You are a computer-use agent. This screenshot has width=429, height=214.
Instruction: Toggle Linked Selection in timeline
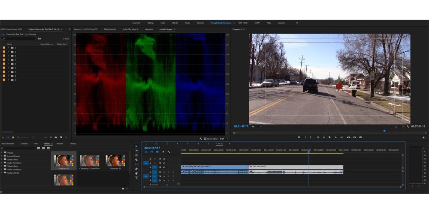(157, 152)
